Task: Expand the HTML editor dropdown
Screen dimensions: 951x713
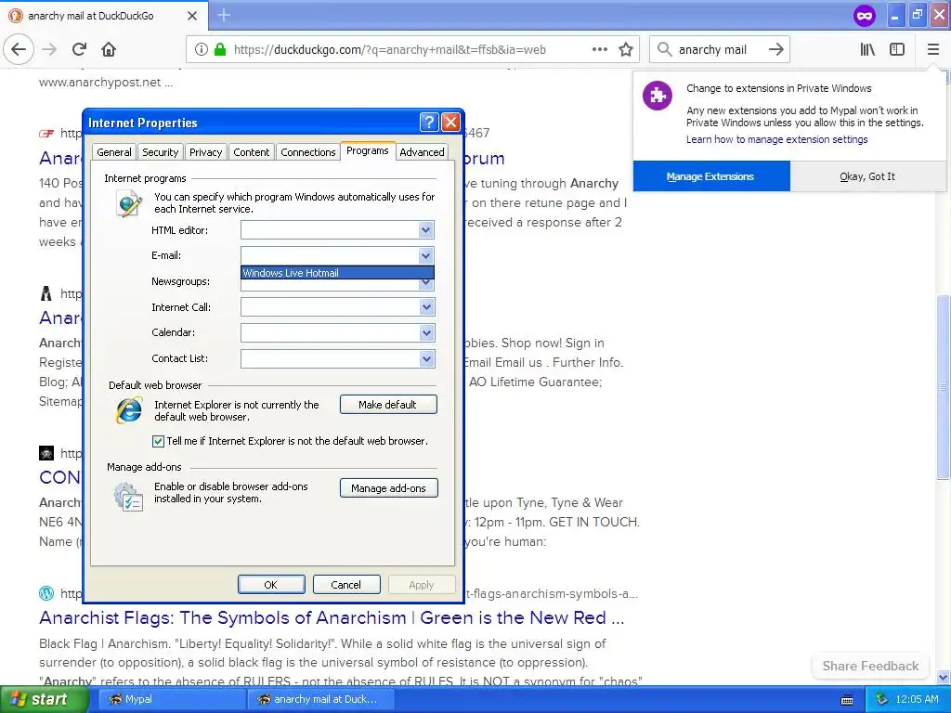Action: (426, 230)
